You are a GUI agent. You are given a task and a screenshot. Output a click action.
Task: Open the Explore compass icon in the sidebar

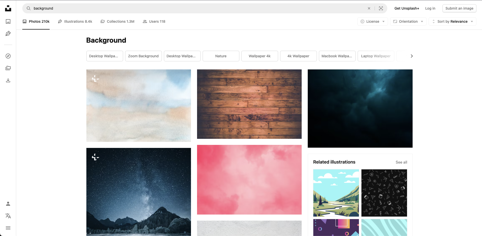[8, 56]
